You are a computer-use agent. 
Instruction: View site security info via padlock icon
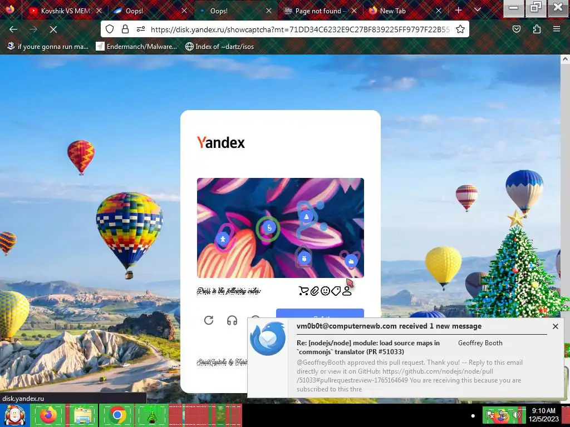(125, 29)
